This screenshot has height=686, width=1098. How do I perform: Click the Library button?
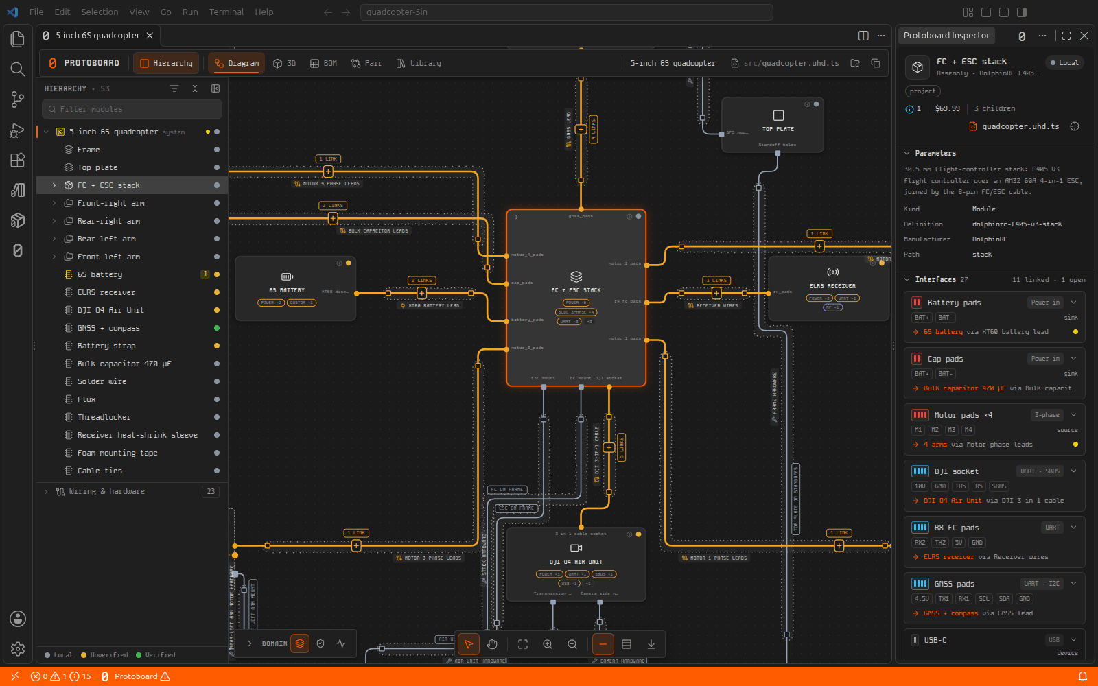click(419, 63)
